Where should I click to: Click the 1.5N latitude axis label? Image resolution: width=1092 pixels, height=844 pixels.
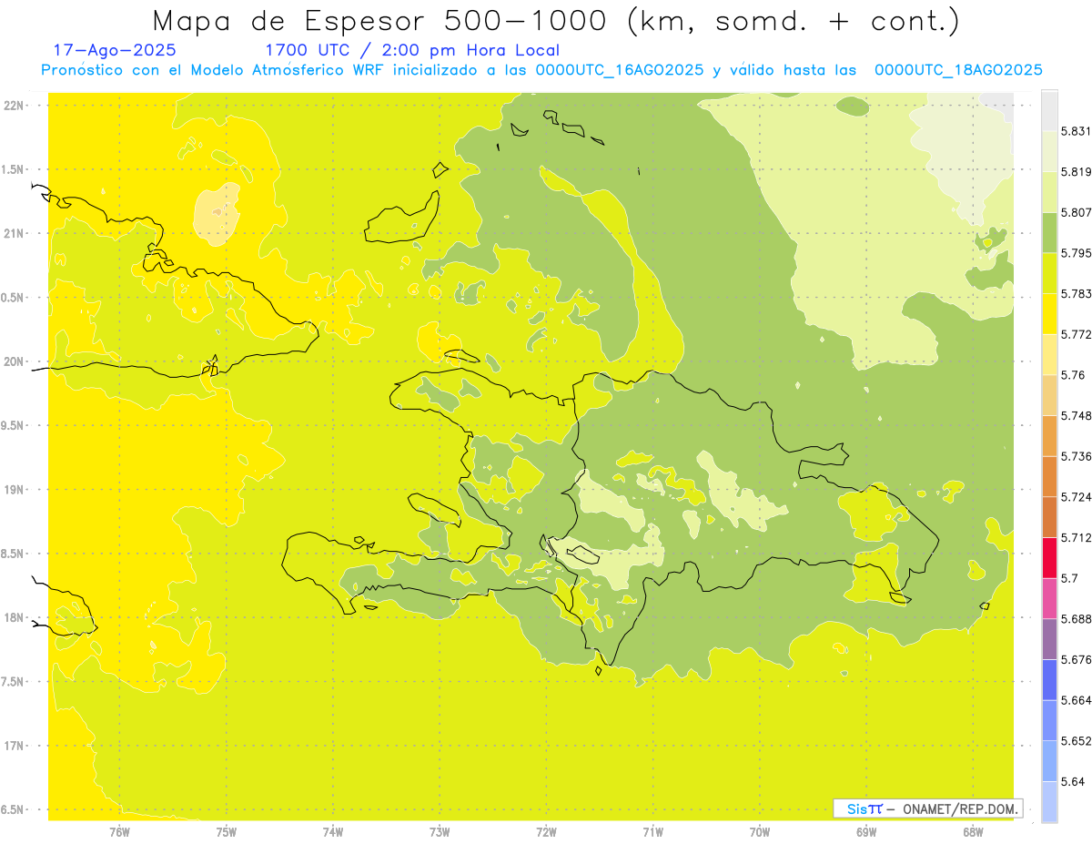[13, 169]
